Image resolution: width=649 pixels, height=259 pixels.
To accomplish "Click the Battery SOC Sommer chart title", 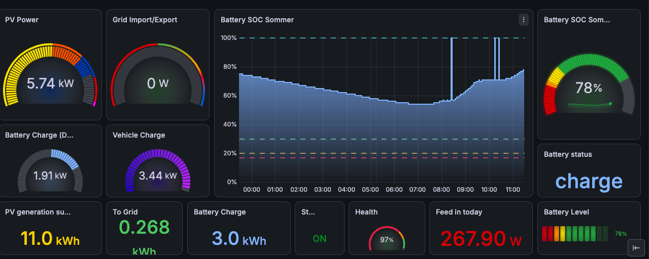I will 257,20.
